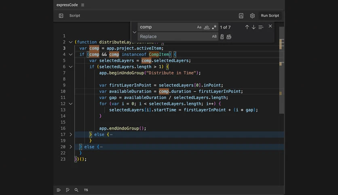338x195 pixels.
Task: Click line number 10 in gutter
Action: click(63, 91)
